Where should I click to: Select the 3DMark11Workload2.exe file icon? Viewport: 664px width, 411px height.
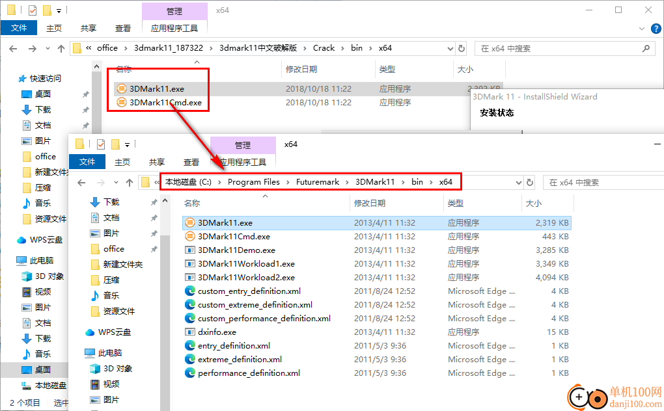(190, 278)
